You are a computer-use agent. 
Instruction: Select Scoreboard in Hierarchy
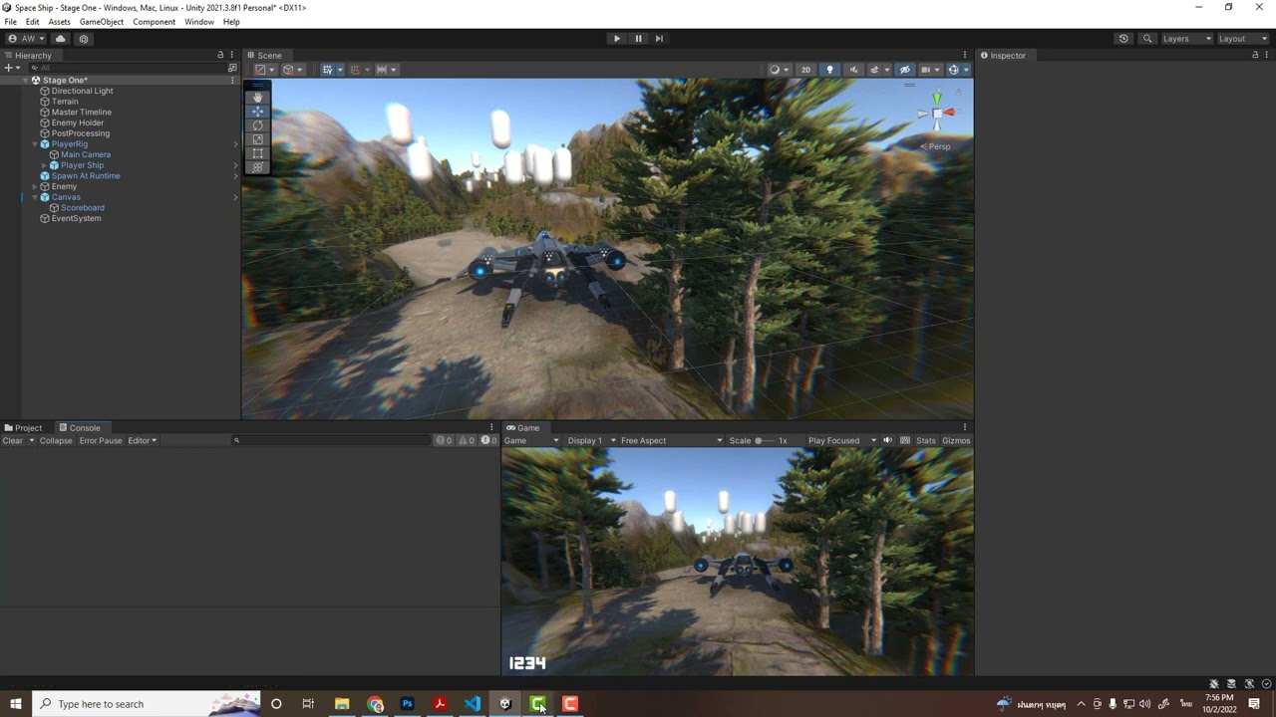(x=82, y=208)
